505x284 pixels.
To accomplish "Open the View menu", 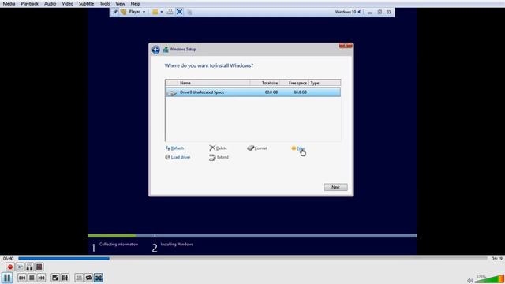I will [120, 3].
